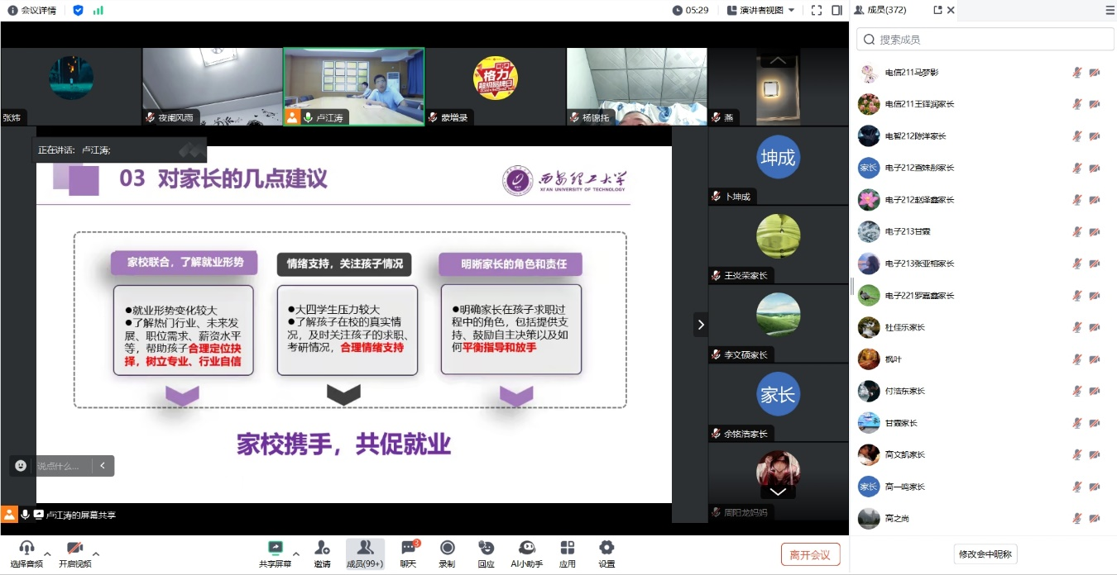Collapse the chat input bar arrow
The height and width of the screenshot is (575, 1117).
[x=103, y=466]
